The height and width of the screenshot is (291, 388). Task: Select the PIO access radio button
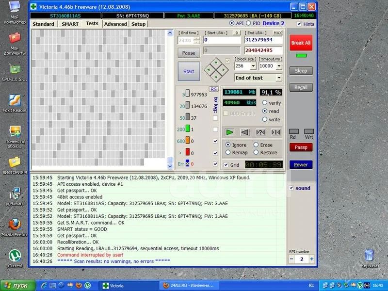coord(248,23)
